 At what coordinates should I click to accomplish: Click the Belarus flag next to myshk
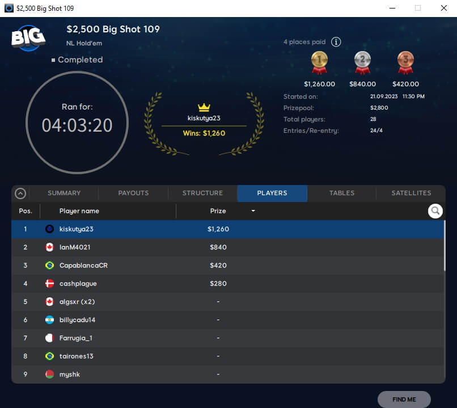coord(49,374)
